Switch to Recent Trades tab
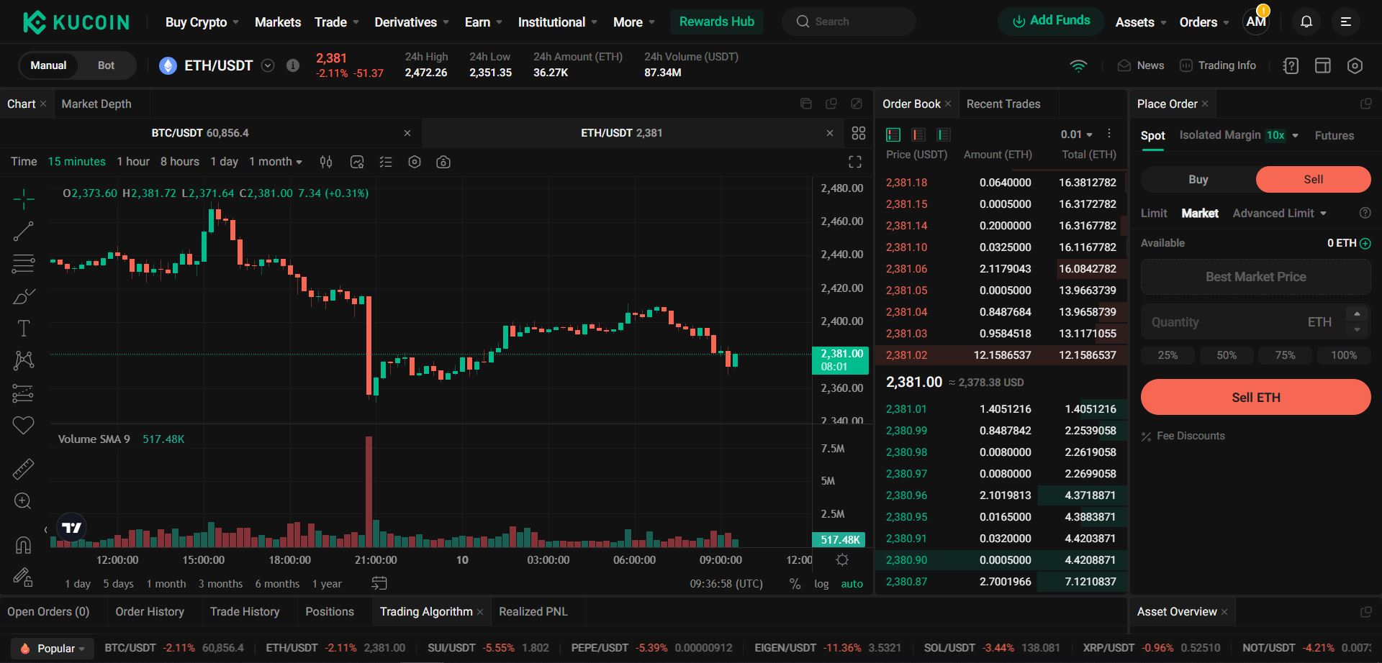The width and height of the screenshot is (1382, 663). [1003, 104]
